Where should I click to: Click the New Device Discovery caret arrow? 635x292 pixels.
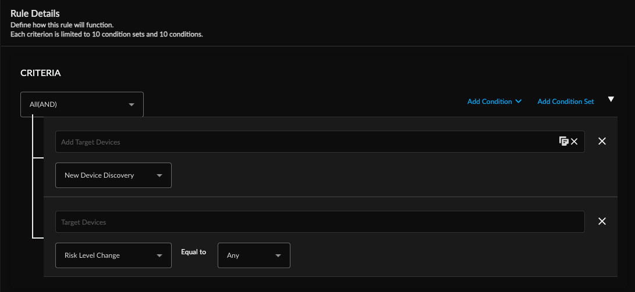(x=159, y=175)
